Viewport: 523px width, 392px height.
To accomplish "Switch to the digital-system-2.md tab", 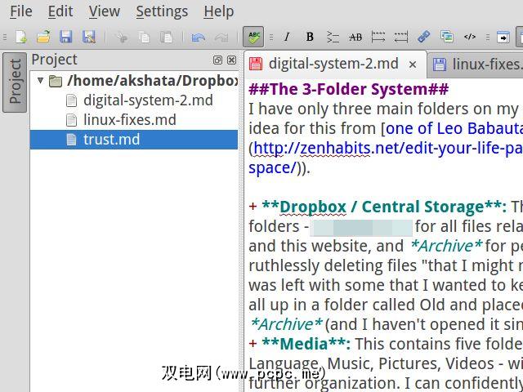I will 333,64.
